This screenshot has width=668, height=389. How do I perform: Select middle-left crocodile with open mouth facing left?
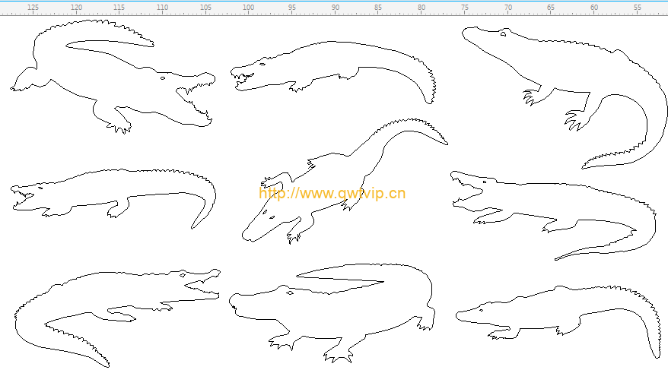(113, 199)
